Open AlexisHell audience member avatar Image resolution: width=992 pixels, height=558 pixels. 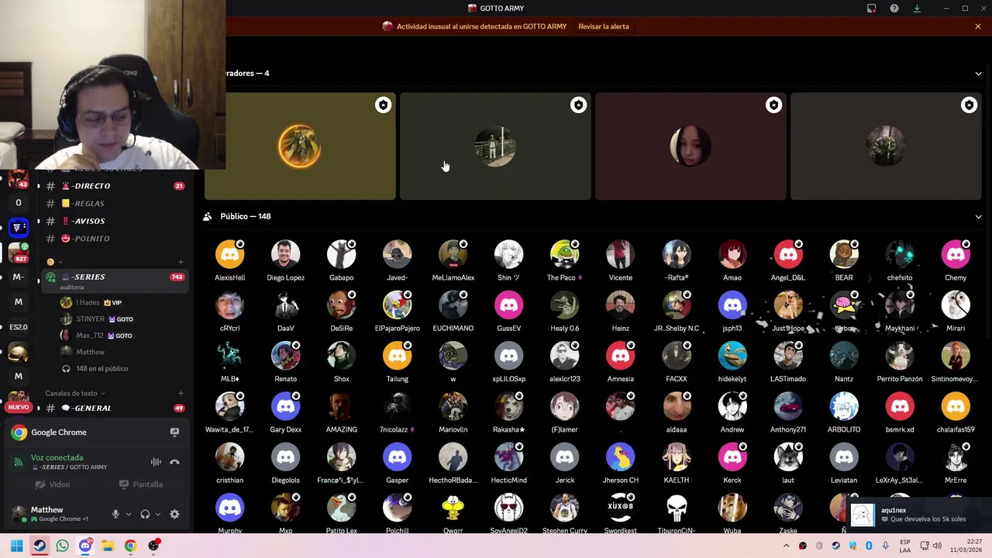(229, 255)
